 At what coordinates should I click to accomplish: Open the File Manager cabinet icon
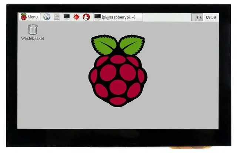tap(57, 17)
